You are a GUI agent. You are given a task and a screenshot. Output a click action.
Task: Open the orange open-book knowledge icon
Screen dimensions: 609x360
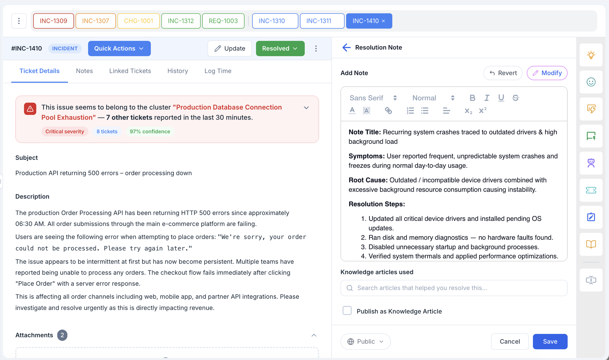click(x=591, y=244)
